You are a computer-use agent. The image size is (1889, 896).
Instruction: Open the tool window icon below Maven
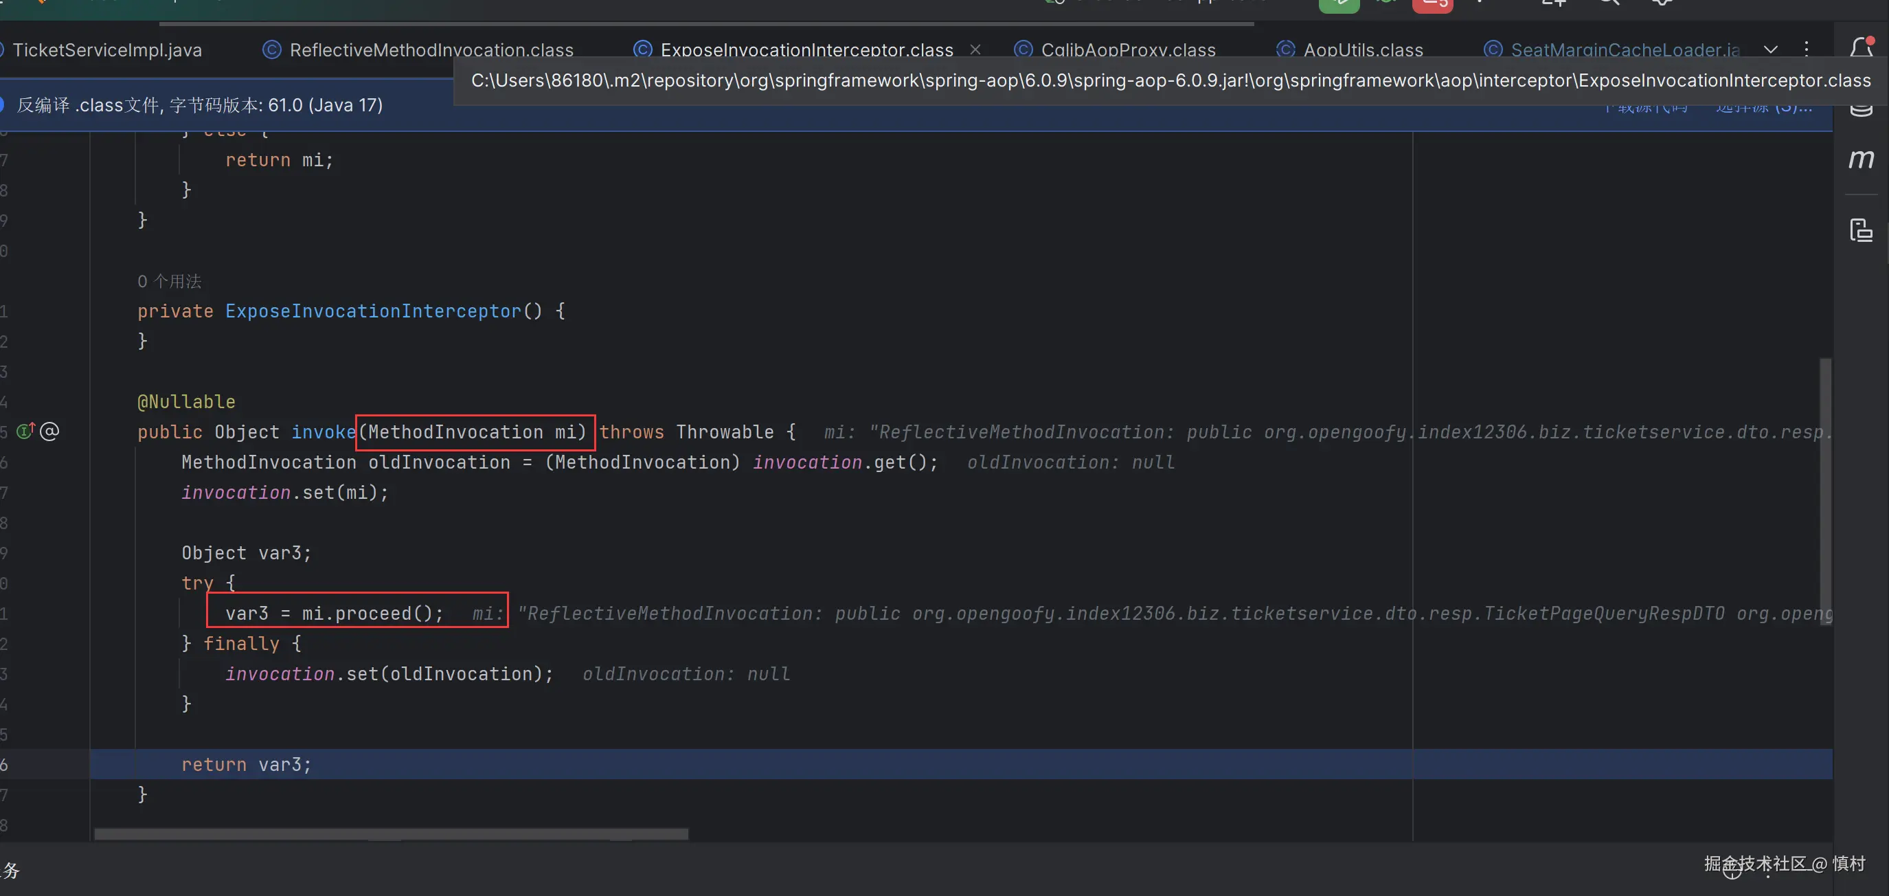pyautogui.click(x=1861, y=230)
